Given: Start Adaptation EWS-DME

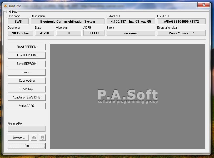Looking at the screenshot, I should point(27,97).
